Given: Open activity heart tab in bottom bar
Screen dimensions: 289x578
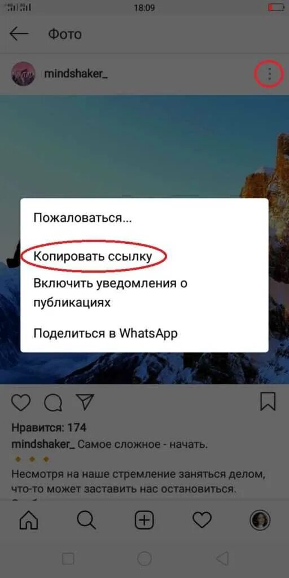Looking at the screenshot, I should pyautogui.click(x=202, y=520).
